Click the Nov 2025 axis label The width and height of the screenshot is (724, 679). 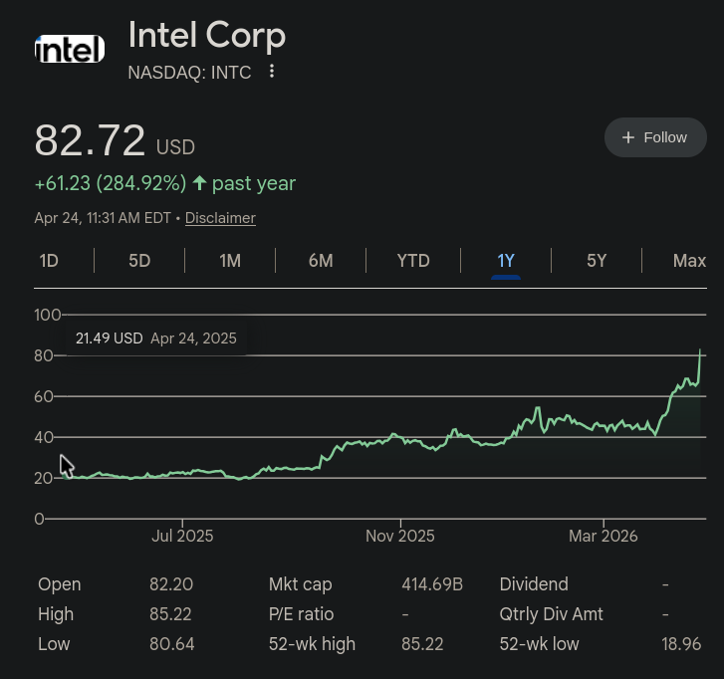400,536
